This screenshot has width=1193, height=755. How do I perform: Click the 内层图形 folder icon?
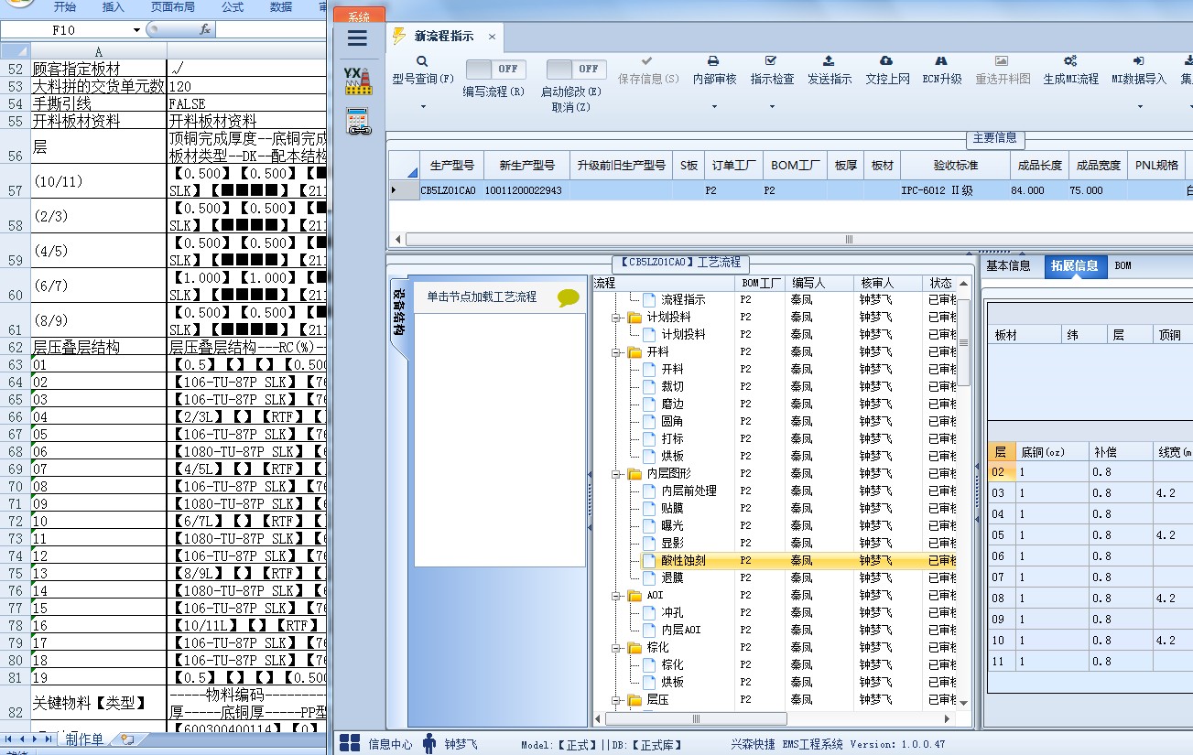click(x=634, y=473)
